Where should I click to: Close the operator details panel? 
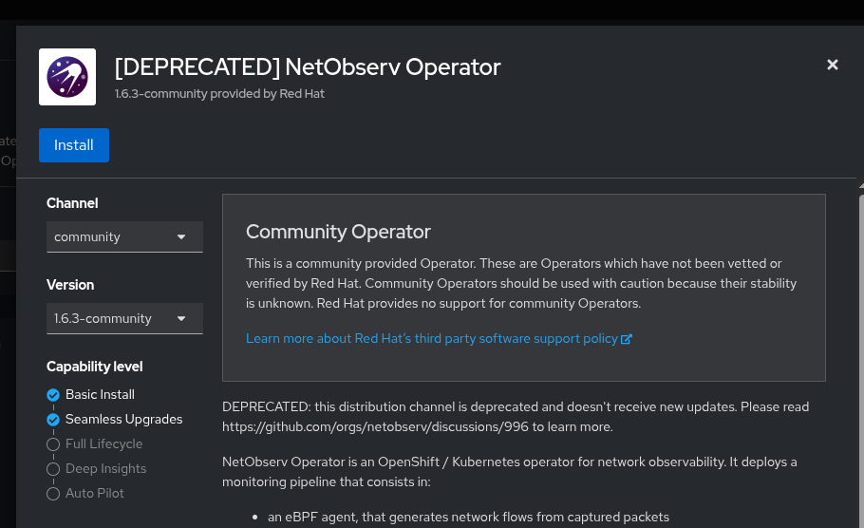(x=833, y=65)
